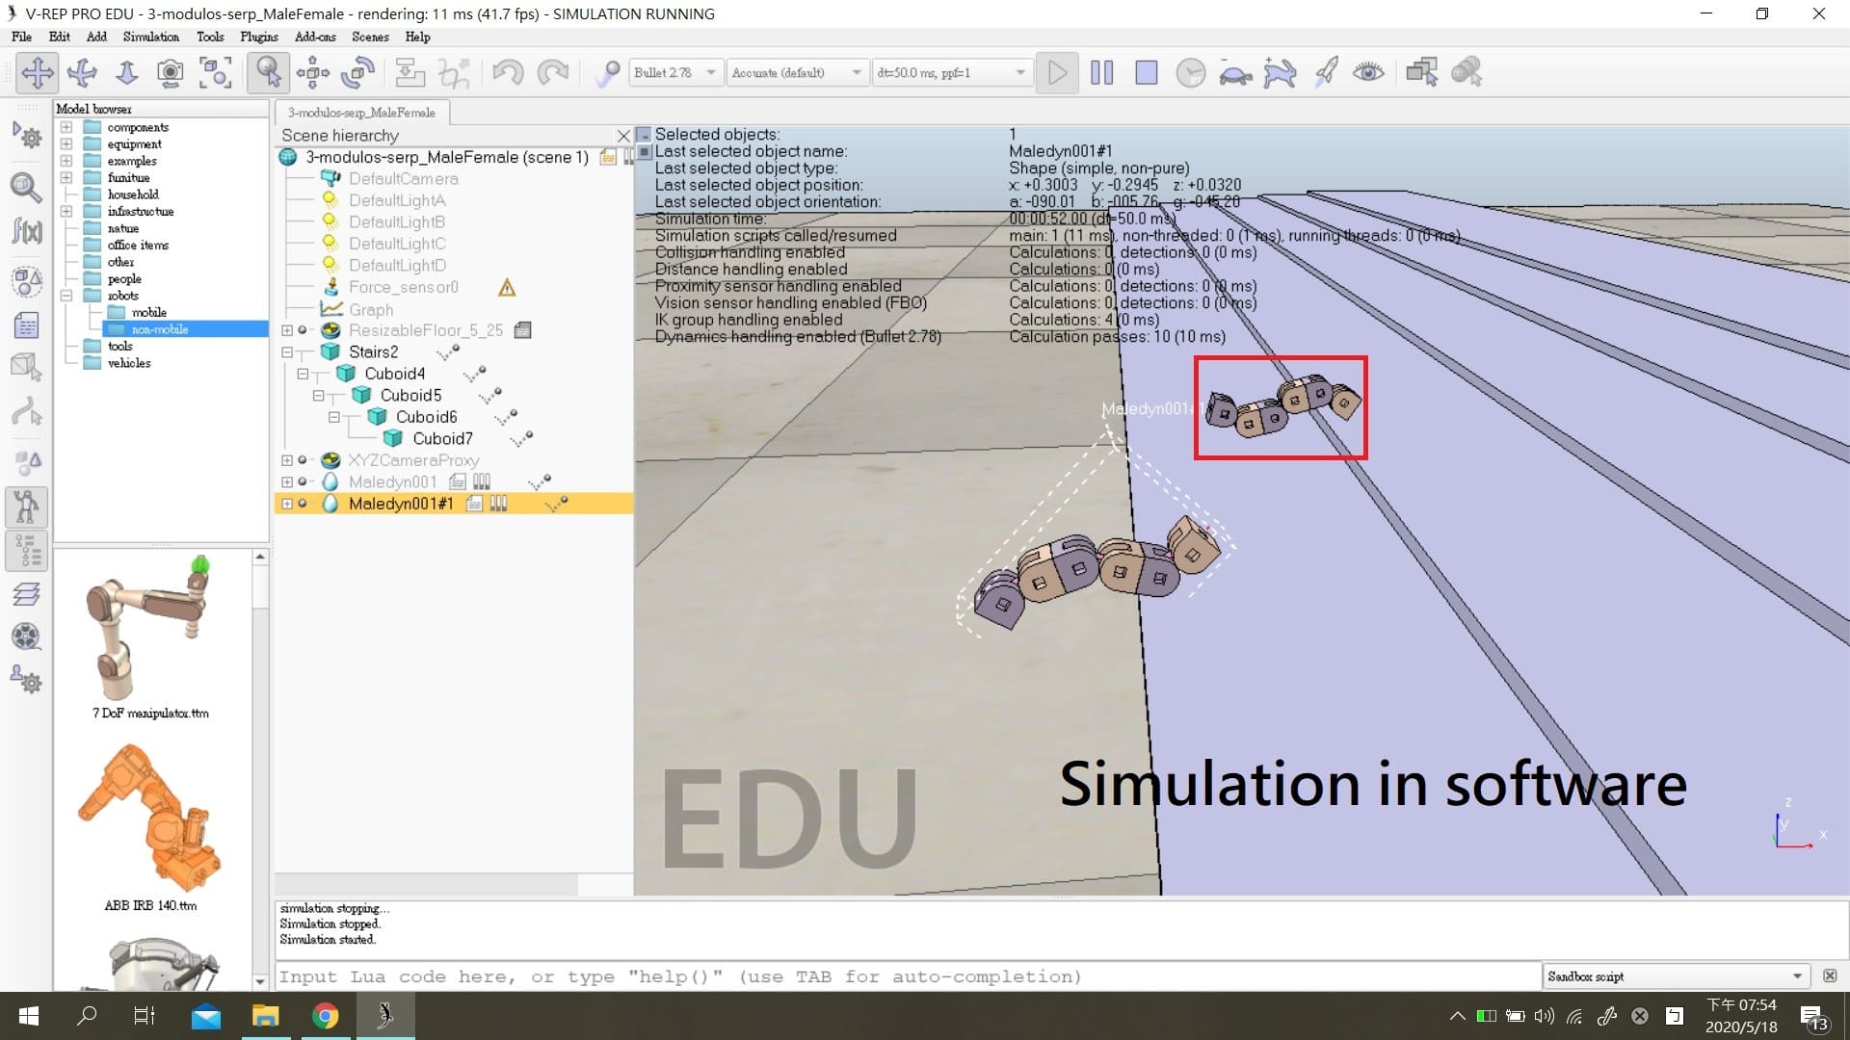1850x1040 pixels.
Task: Click the warning triangle next to Force_sensor0
Action: (507, 287)
